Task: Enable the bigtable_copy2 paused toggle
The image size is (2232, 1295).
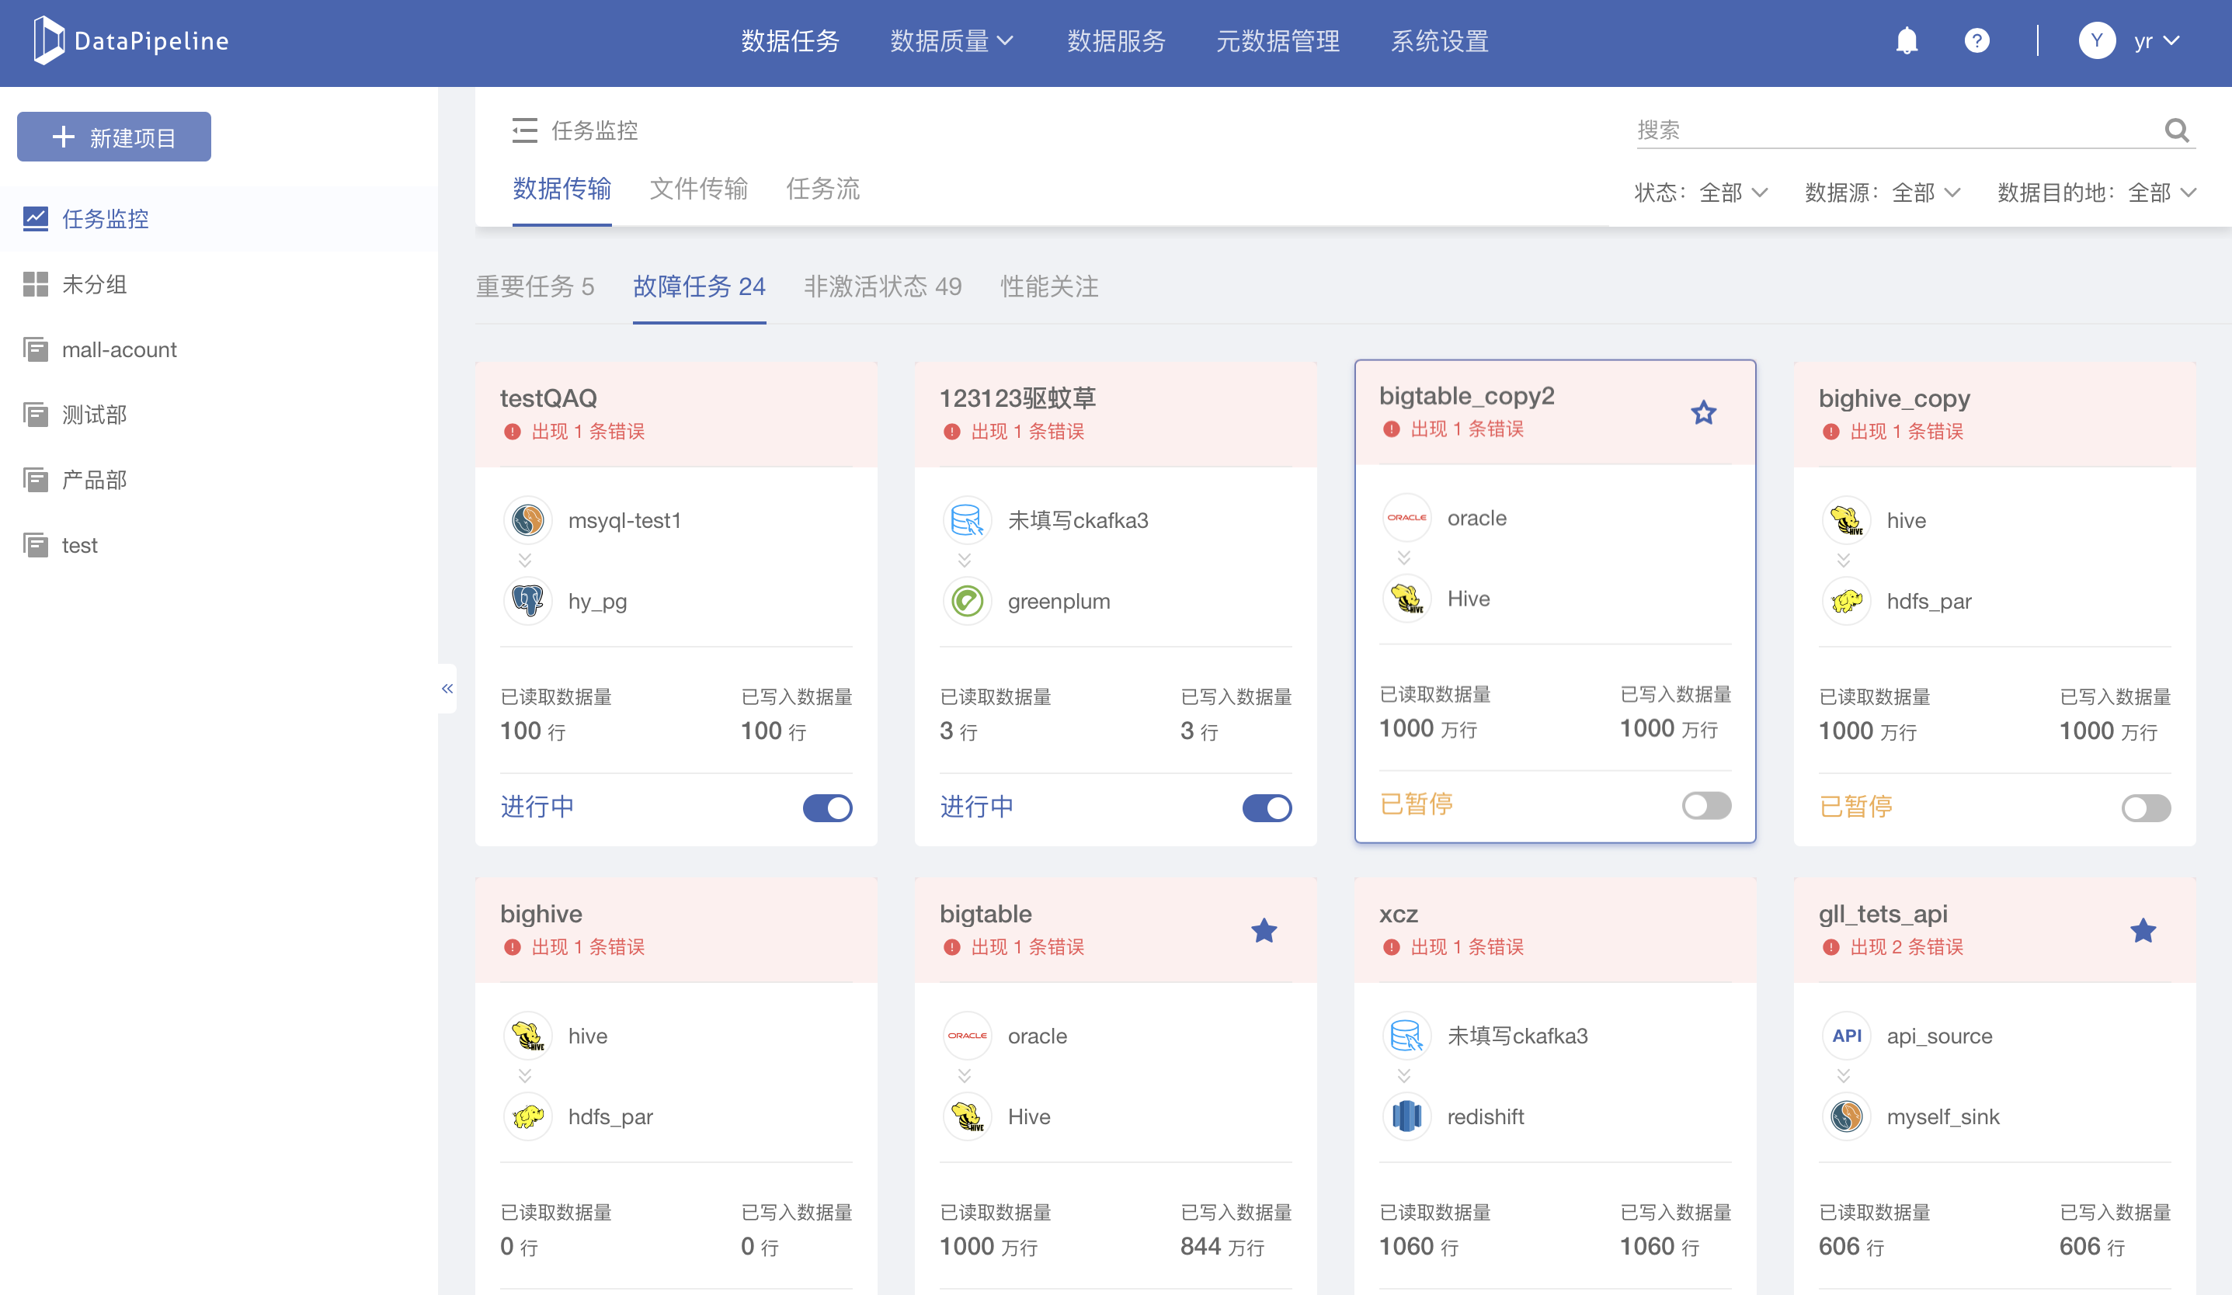Action: pyautogui.click(x=1706, y=804)
